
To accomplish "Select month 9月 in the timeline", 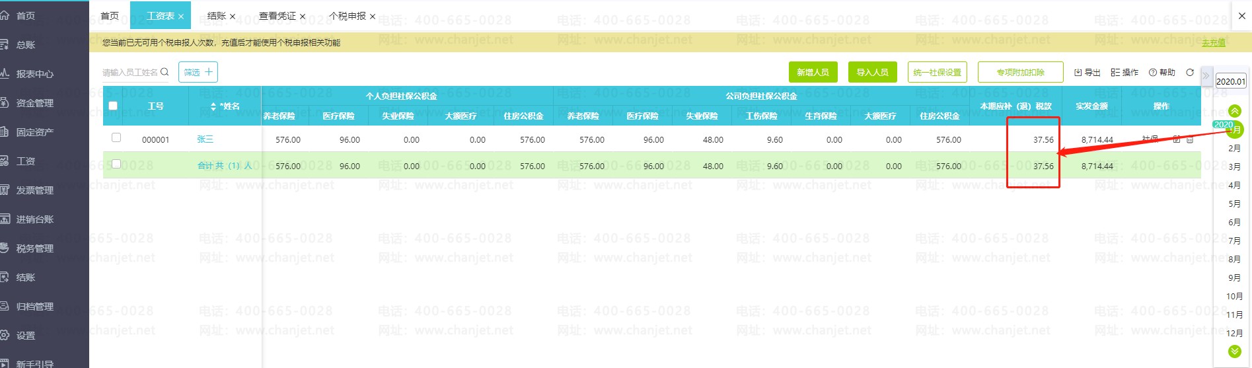I will tap(1234, 278).
